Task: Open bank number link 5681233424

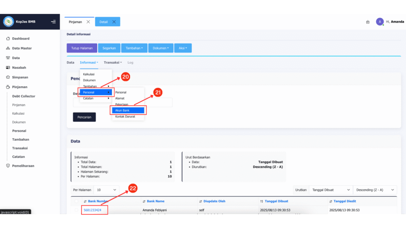Action: click(x=92, y=210)
